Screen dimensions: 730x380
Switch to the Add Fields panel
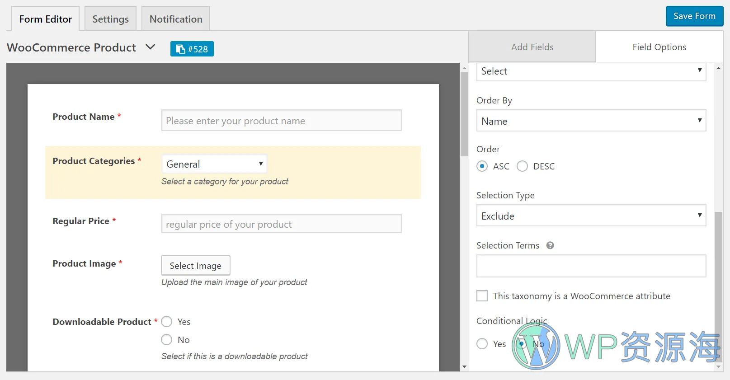532,47
